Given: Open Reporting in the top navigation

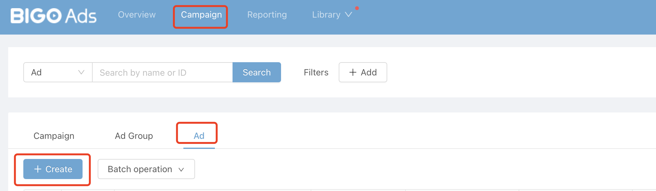Looking at the screenshot, I should click(267, 15).
